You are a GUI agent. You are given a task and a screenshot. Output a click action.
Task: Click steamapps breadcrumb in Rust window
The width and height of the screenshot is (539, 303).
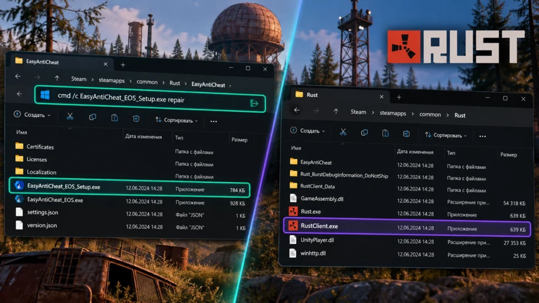pyautogui.click(x=393, y=113)
